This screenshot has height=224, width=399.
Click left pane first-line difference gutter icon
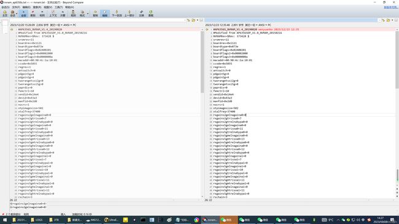tap(12, 29)
